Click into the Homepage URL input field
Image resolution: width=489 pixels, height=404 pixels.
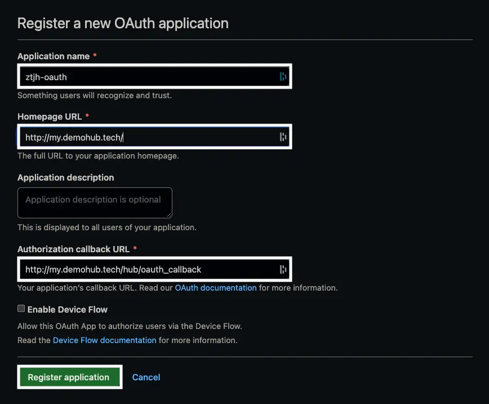click(x=155, y=137)
